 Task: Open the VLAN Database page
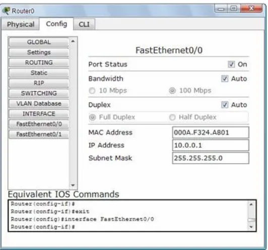point(39,104)
